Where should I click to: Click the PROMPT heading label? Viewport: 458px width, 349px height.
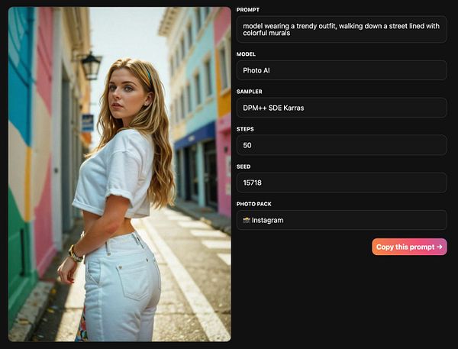click(x=248, y=10)
